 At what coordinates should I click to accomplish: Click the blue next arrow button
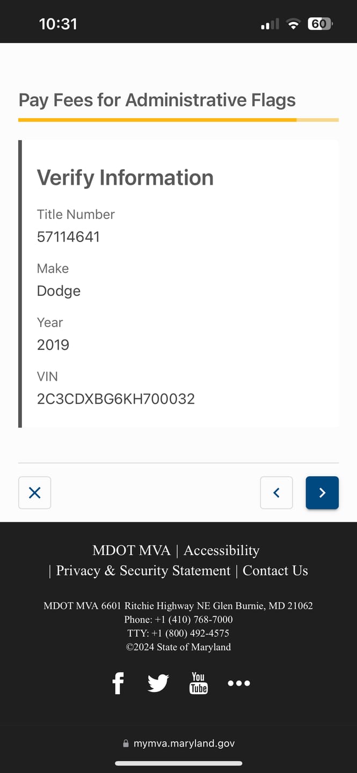pyautogui.click(x=322, y=493)
